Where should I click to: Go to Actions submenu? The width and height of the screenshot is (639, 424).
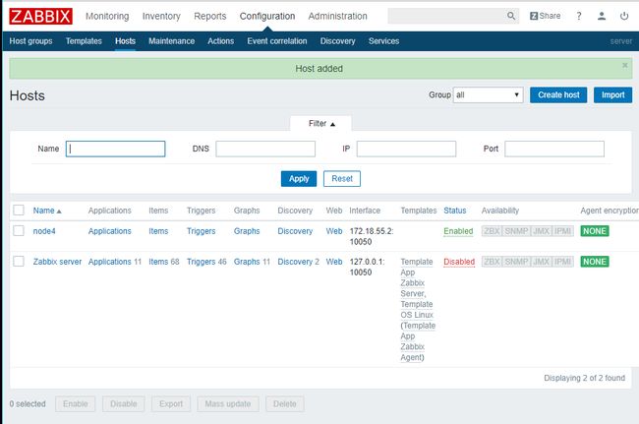[x=221, y=41]
